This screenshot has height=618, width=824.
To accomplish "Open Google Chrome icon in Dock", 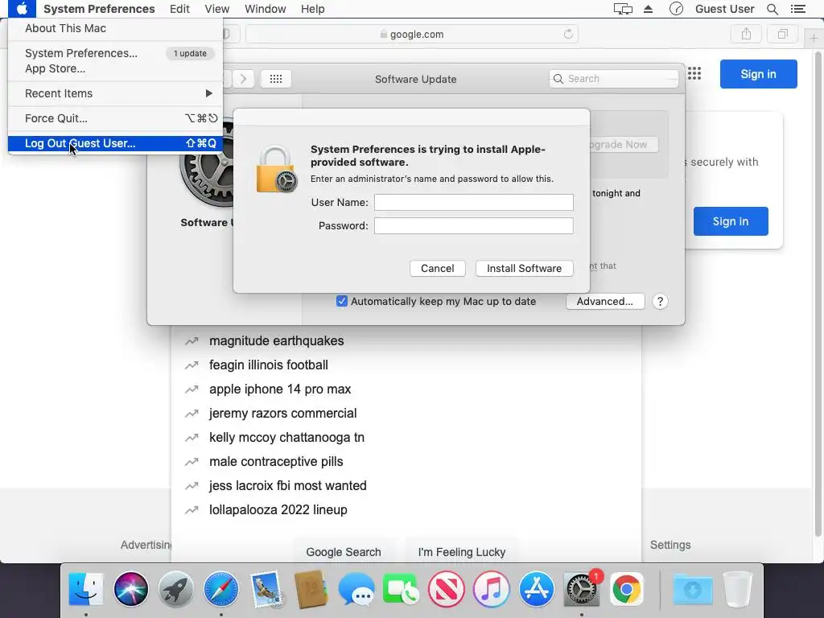I will pos(626,589).
